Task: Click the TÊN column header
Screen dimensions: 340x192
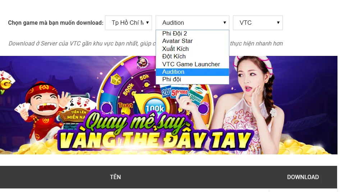Action: tap(115, 177)
